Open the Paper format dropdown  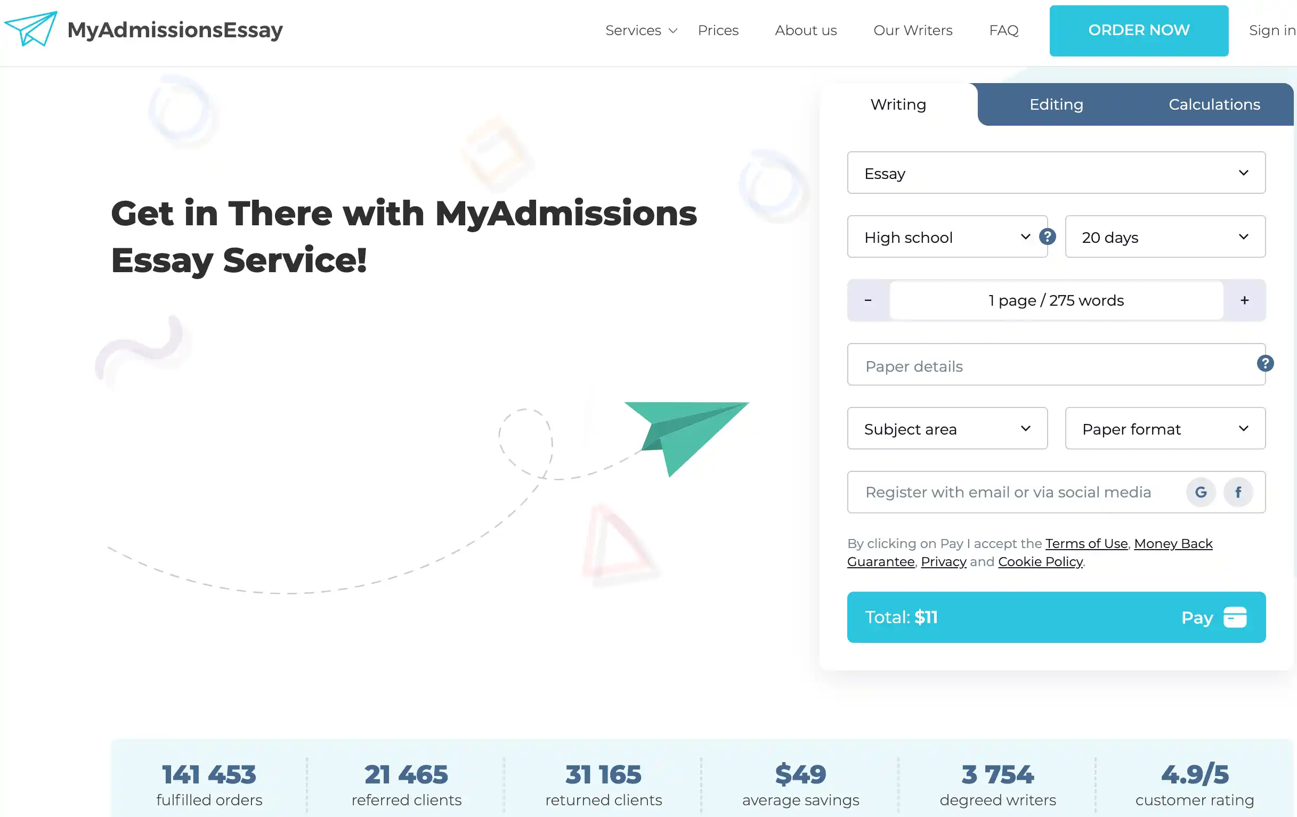click(1165, 428)
